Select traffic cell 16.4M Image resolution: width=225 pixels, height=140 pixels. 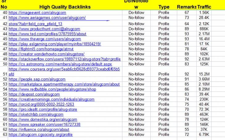click(204, 39)
